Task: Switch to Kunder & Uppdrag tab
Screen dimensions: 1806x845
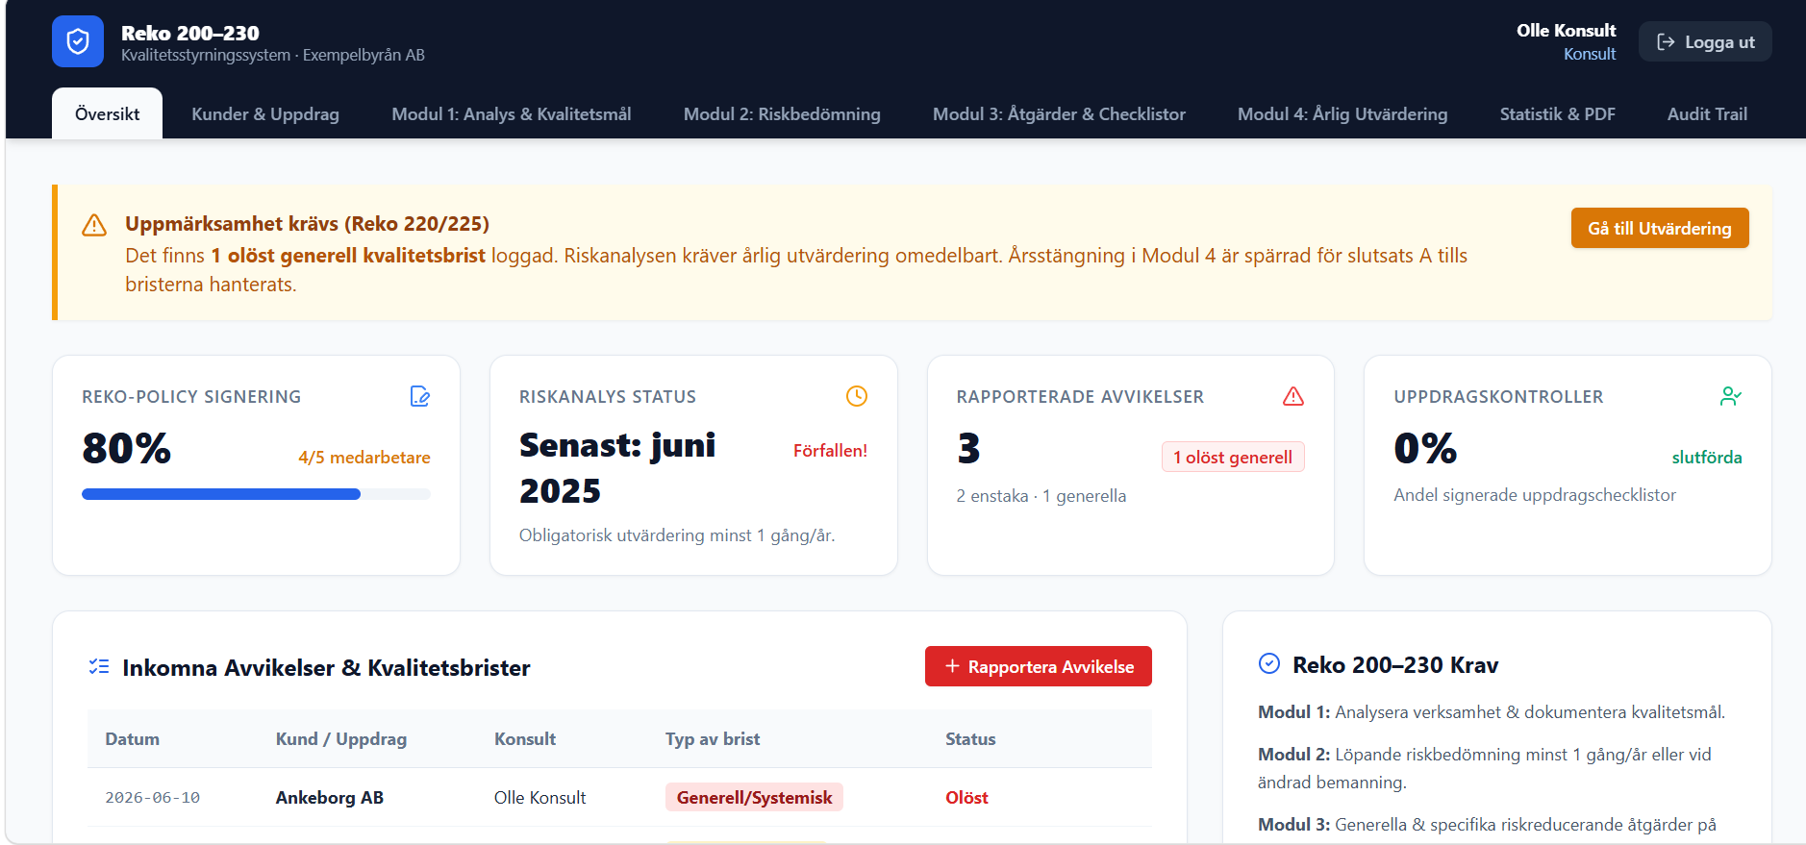Action: coord(265,113)
